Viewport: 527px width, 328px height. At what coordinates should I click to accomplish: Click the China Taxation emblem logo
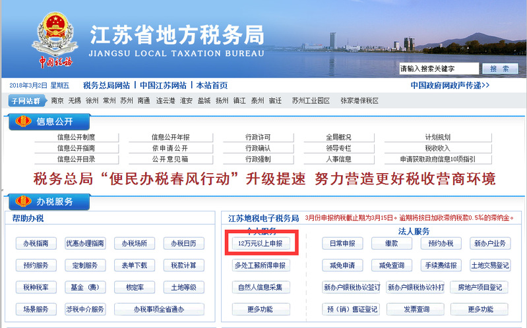click(x=55, y=40)
